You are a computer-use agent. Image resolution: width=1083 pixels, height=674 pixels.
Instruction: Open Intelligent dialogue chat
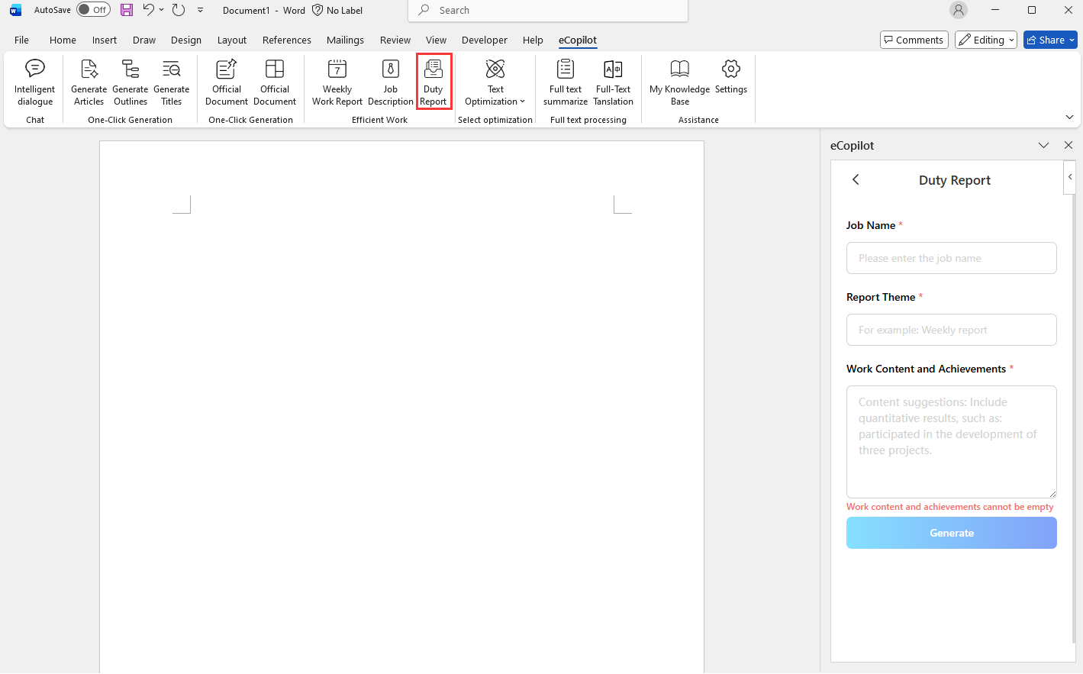tap(35, 82)
